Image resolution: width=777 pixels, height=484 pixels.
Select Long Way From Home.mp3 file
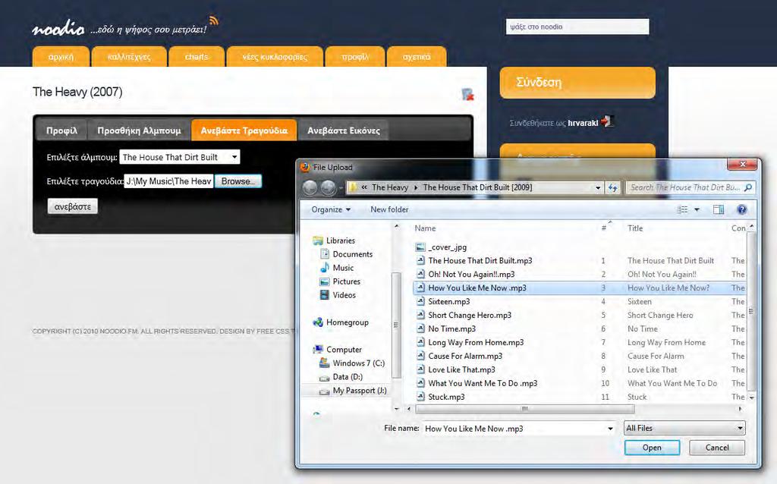point(476,342)
